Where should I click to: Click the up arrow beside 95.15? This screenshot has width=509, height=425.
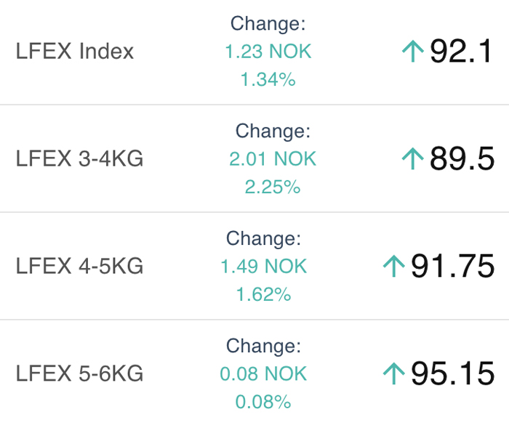(394, 373)
